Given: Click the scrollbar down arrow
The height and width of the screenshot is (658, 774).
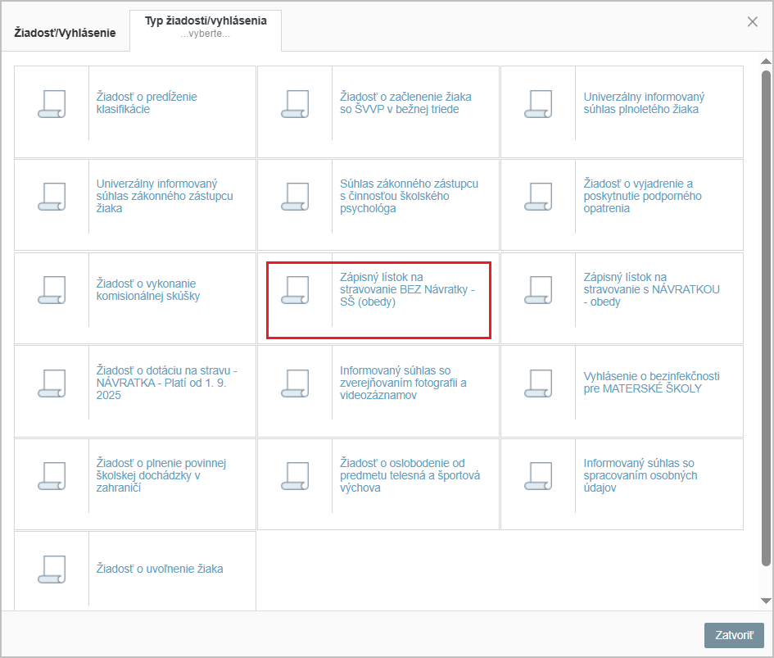Looking at the screenshot, I should pyautogui.click(x=766, y=601).
